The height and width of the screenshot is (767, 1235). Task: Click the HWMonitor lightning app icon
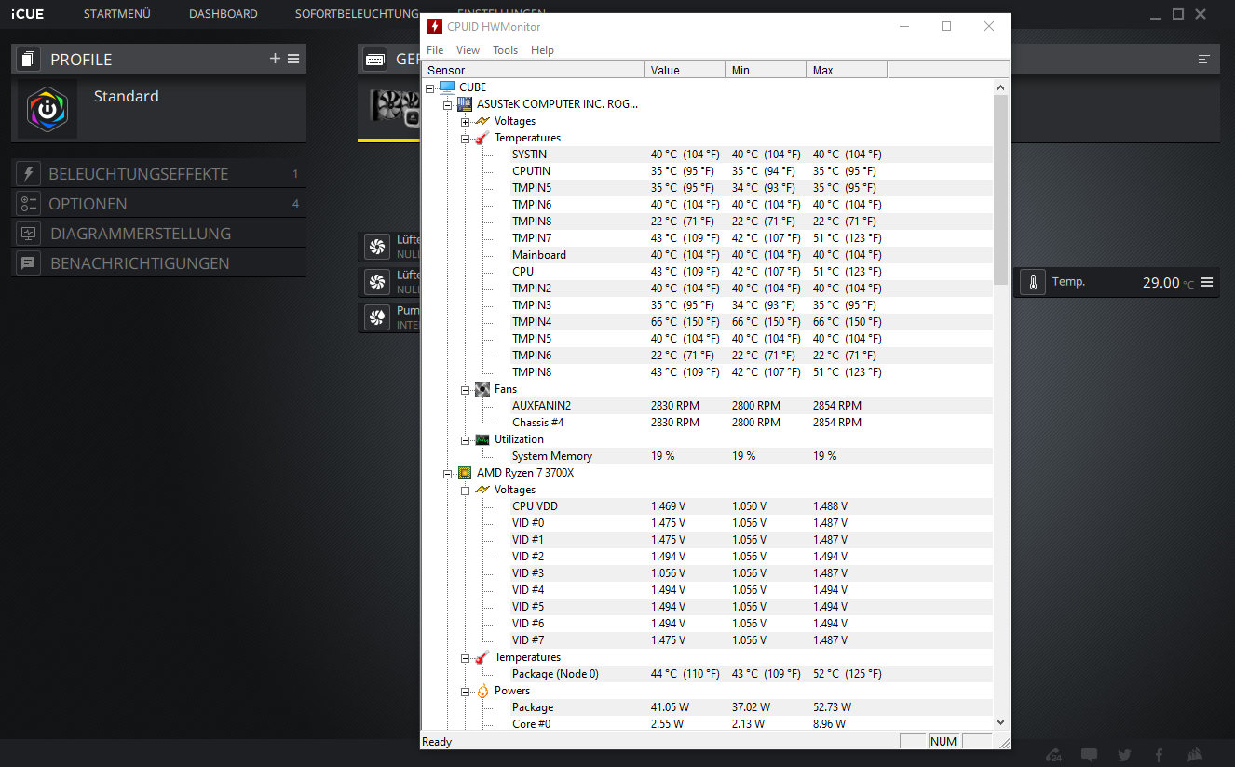tap(434, 26)
